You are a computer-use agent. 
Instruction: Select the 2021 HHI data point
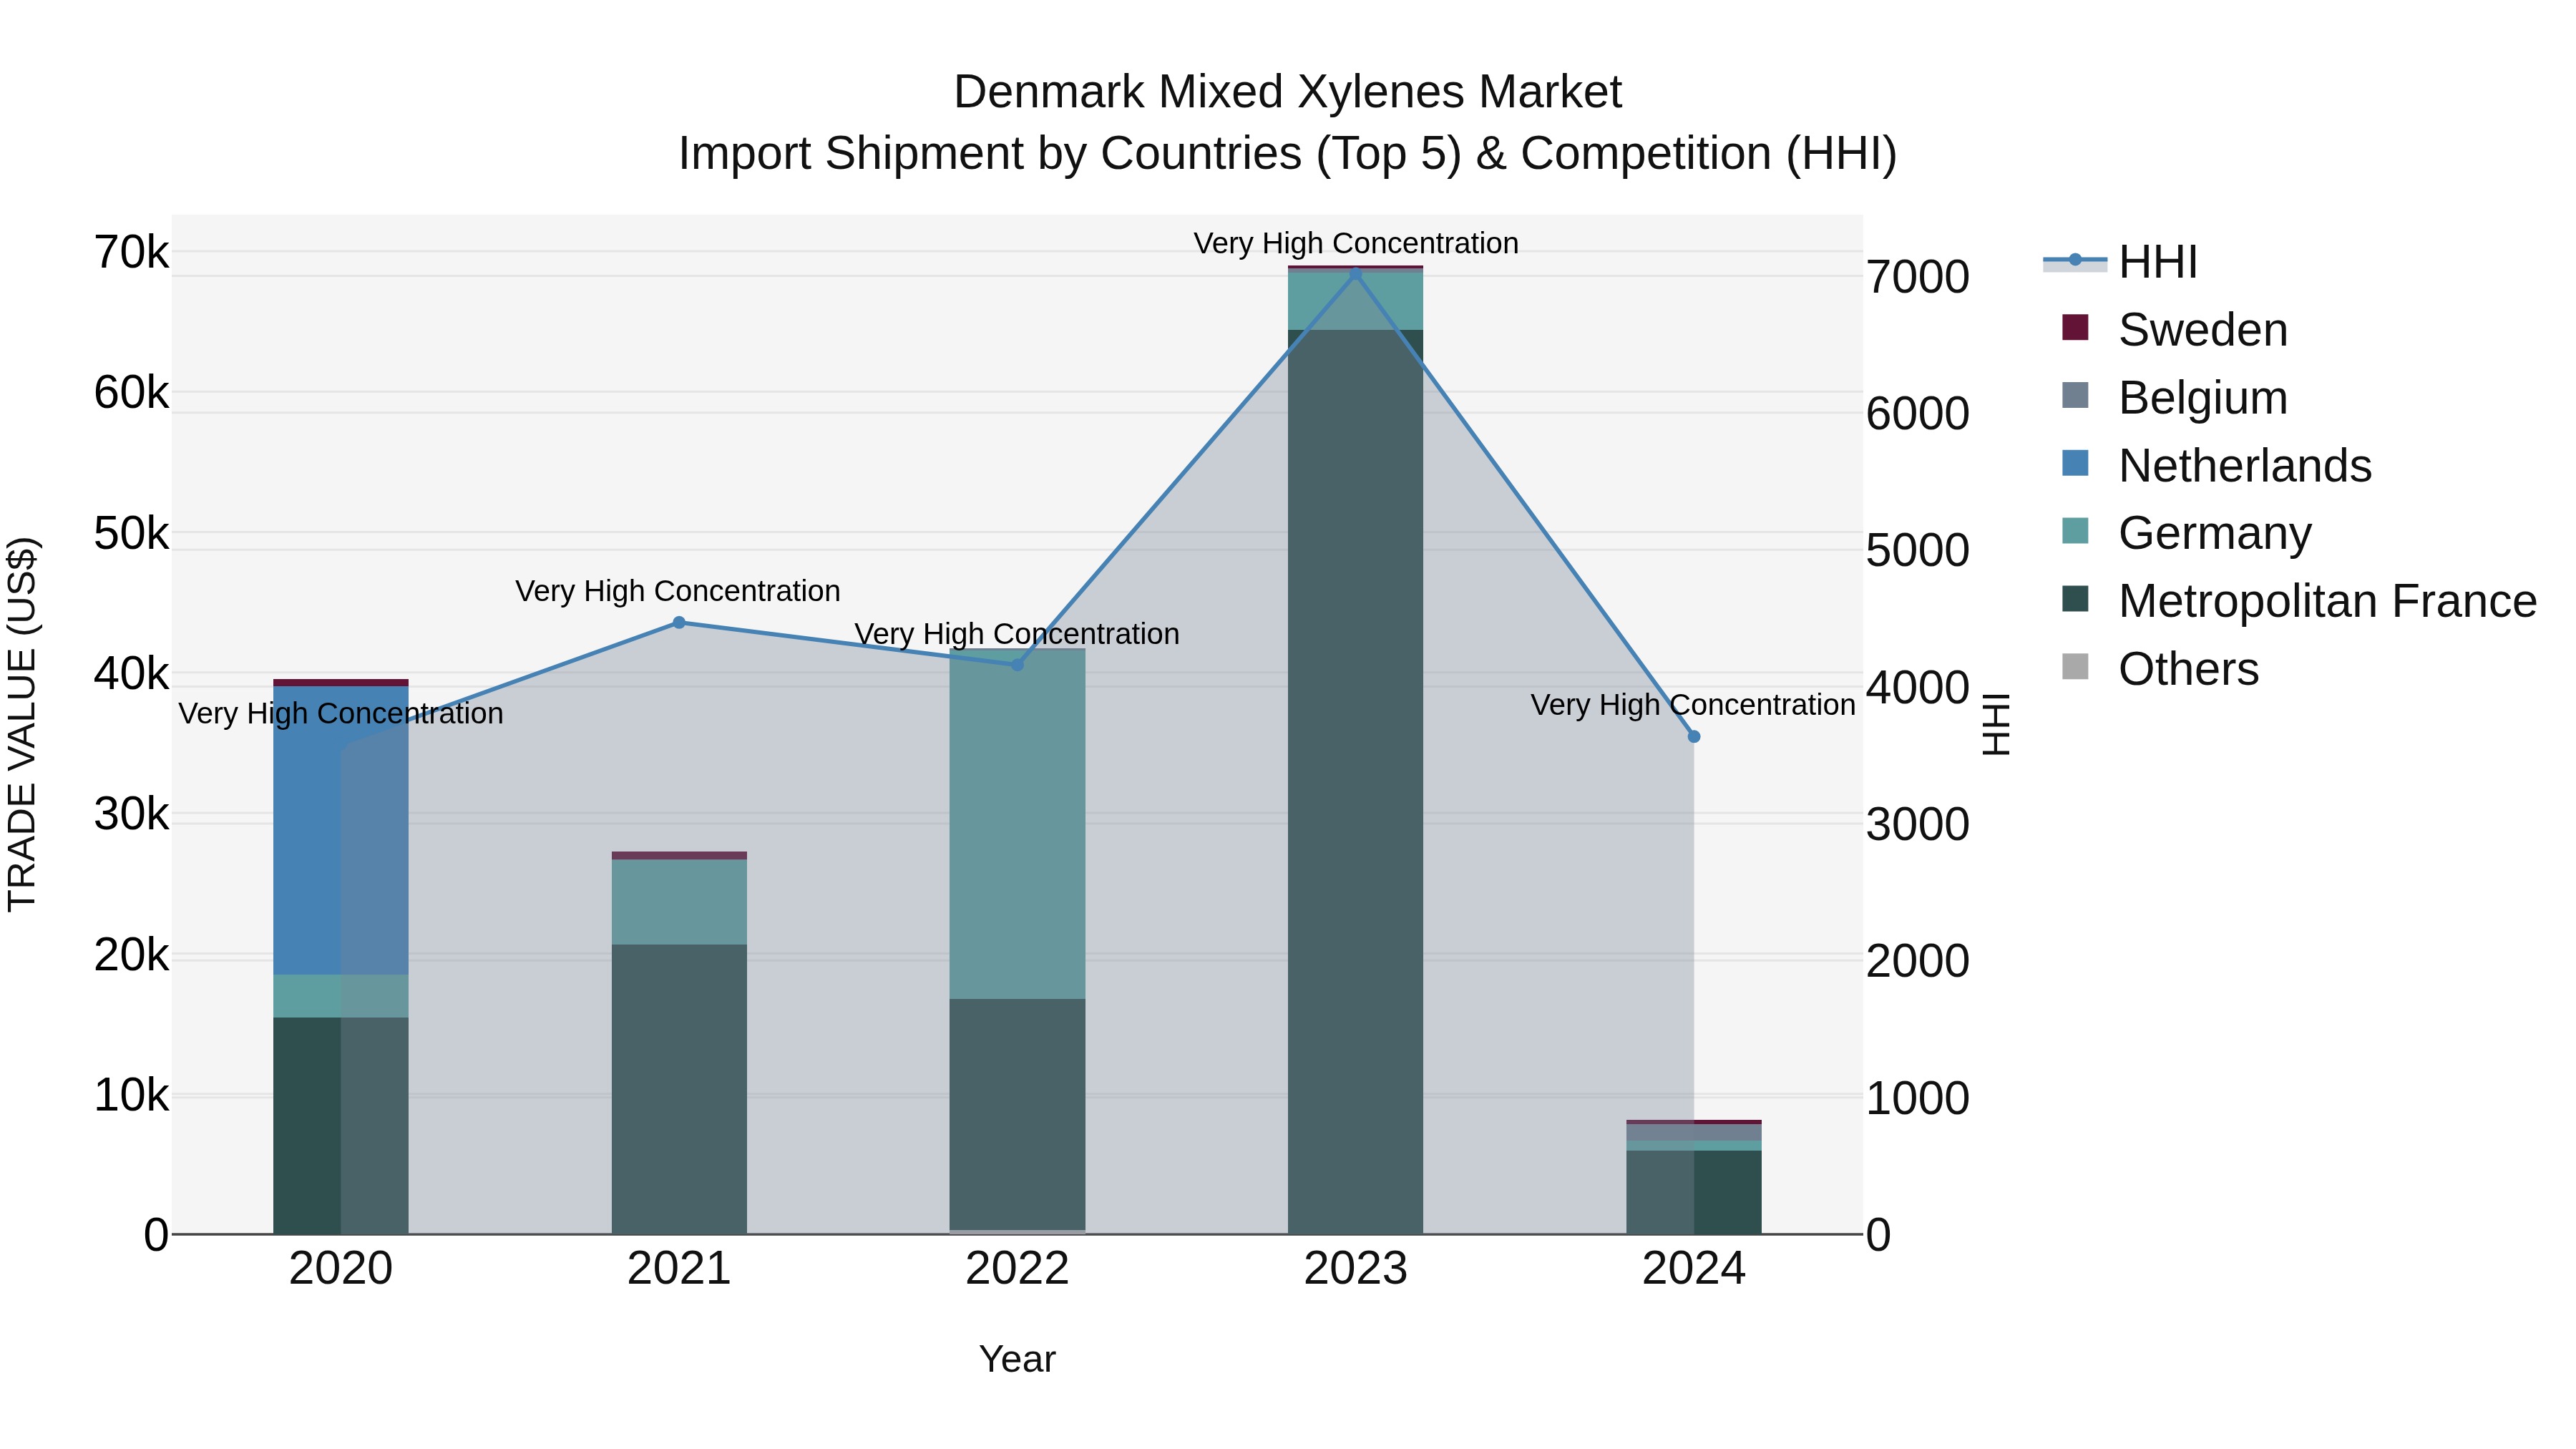coord(679,623)
